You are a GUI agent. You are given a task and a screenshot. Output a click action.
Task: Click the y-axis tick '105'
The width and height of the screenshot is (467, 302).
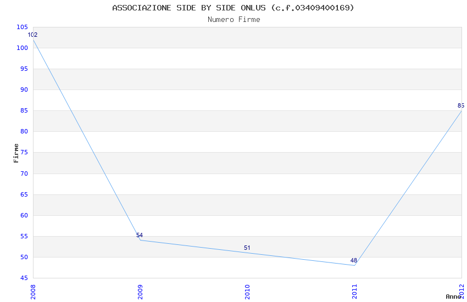coord(22,27)
